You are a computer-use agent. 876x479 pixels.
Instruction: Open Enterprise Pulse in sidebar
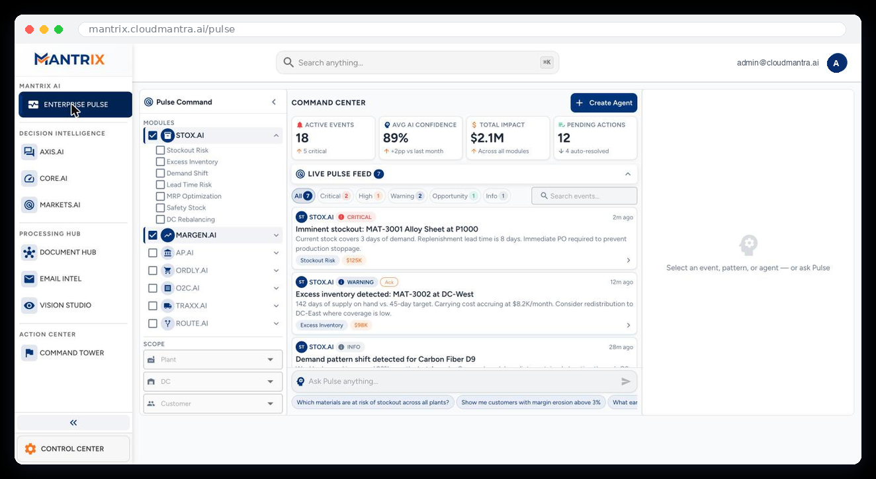(75, 105)
